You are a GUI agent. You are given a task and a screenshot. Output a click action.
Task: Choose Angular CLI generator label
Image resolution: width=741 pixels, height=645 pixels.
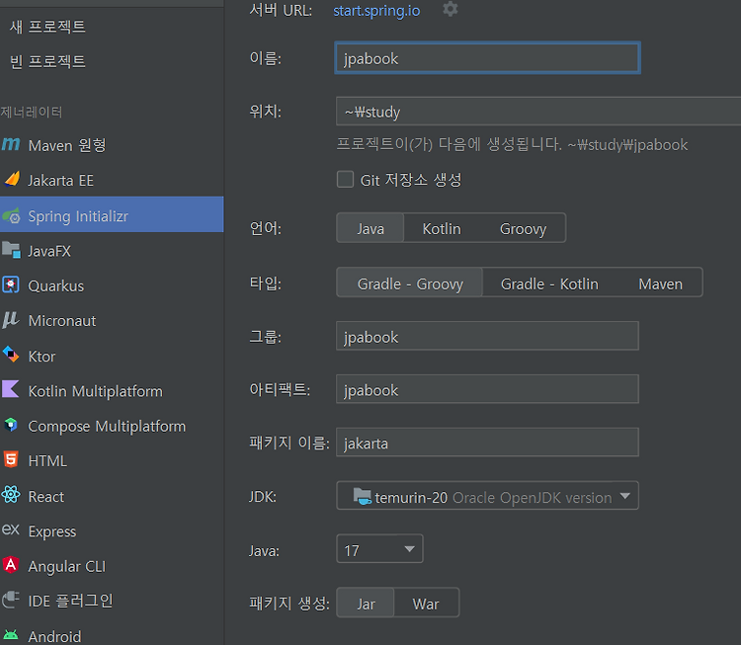coord(66,566)
